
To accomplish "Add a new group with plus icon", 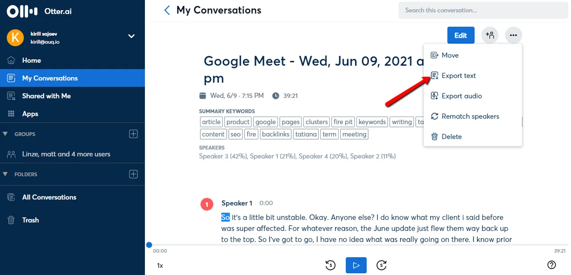I will coord(133,134).
